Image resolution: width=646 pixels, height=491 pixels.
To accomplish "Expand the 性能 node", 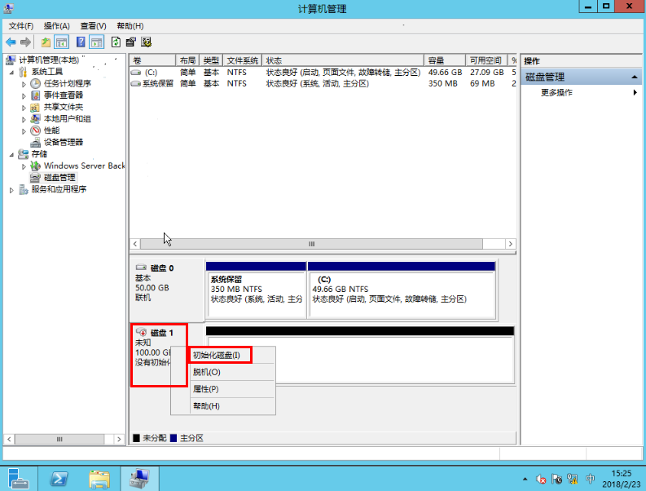I will [x=24, y=131].
